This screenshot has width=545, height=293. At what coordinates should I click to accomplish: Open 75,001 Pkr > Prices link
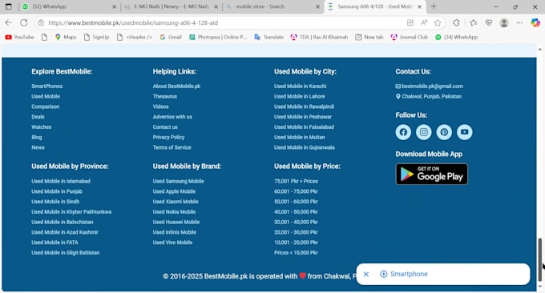[296, 181]
